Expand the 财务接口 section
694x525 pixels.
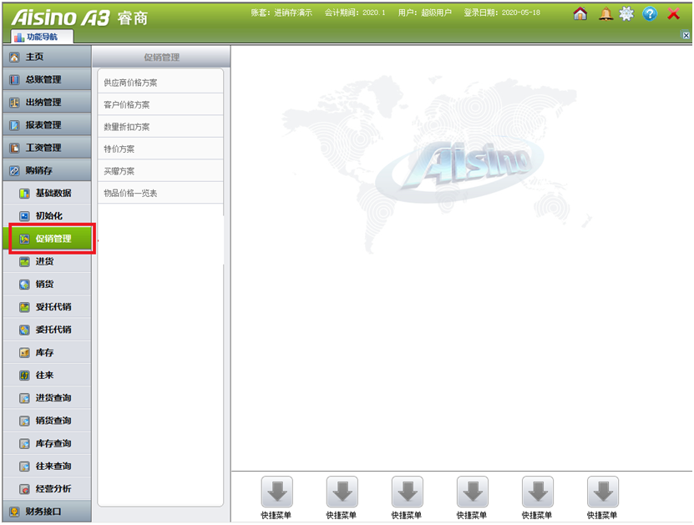click(43, 511)
